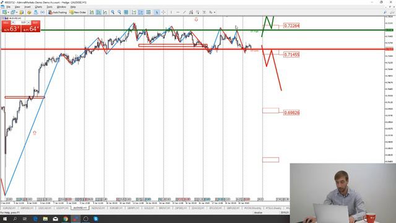Switch to the GBPJPY,H1 chart tab
The image size is (396, 223).
pyautogui.click(x=134, y=208)
